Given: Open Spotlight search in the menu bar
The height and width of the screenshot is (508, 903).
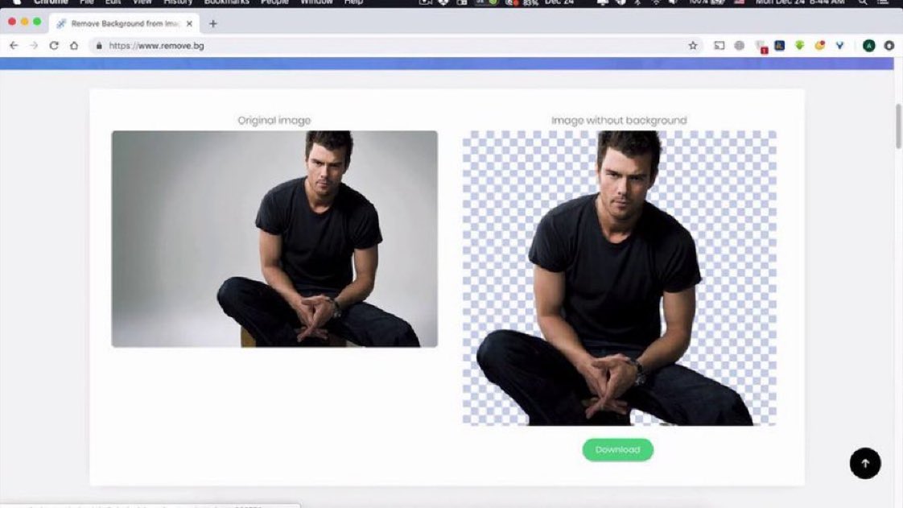Looking at the screenshot, I should pyautogui.click(x=862, y=2).
